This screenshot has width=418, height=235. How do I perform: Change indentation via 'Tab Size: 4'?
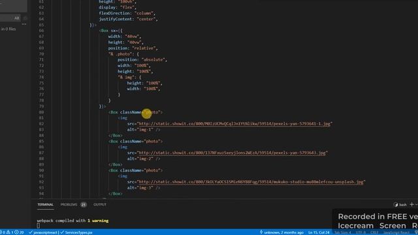click(x=342, y=232)
